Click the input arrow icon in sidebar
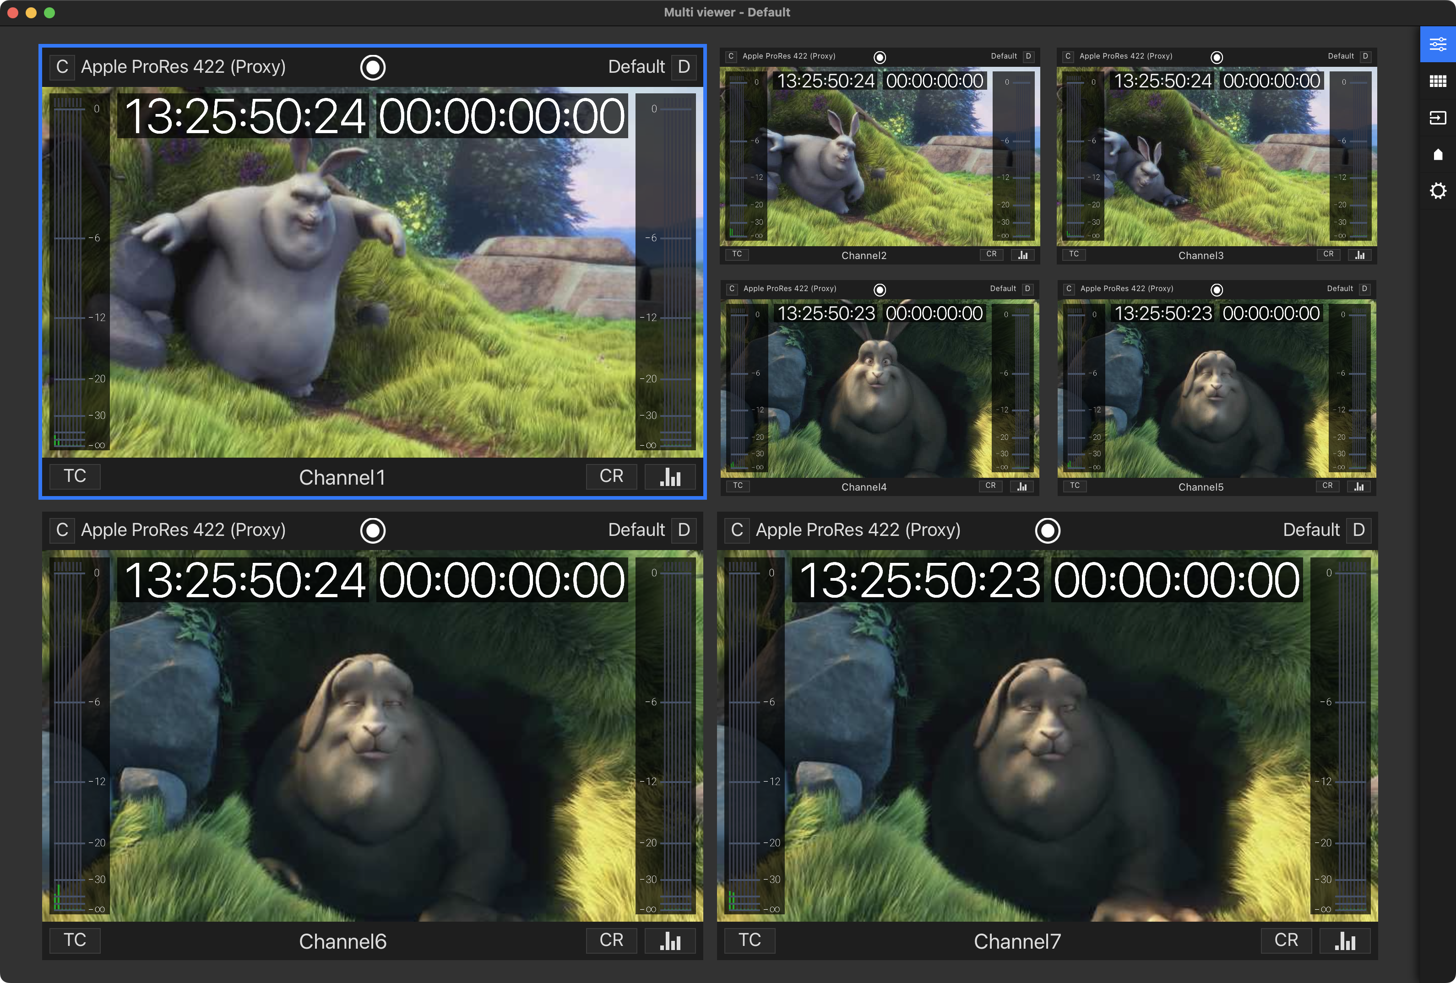 (1438, 118)
